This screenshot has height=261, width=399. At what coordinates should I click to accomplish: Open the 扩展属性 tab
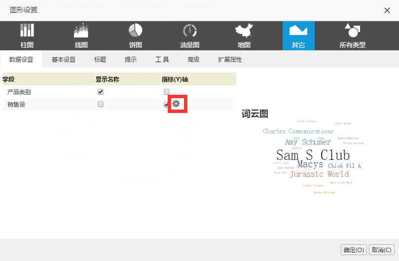click(x=230, y=59)
